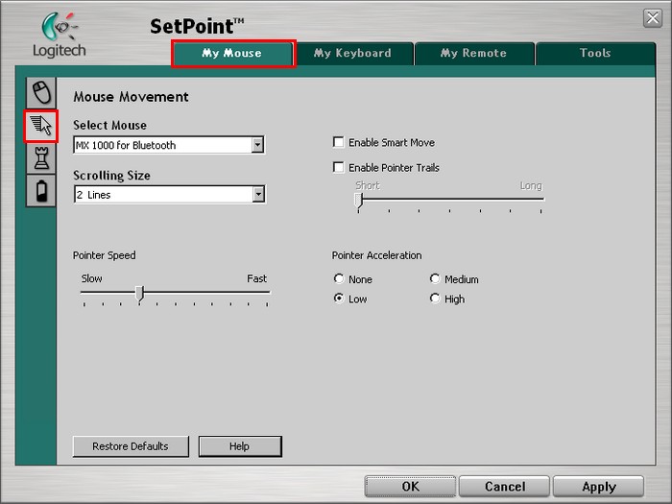672x504 pixels.
Task: Switch to the My Keyboard tab
Action: click(353, 54)
